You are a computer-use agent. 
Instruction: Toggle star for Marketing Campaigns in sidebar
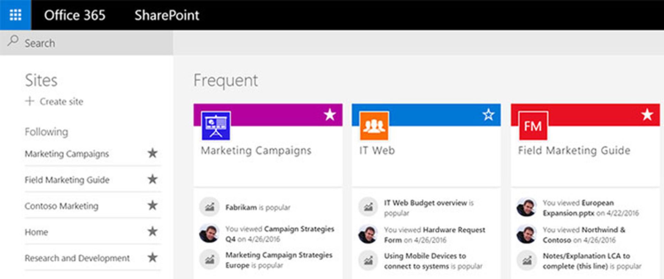pyautogui.click(x=153, y=153)
